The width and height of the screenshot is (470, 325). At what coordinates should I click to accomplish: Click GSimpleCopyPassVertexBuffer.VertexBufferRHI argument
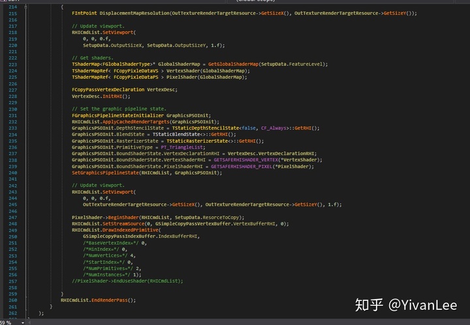(215, 223)
